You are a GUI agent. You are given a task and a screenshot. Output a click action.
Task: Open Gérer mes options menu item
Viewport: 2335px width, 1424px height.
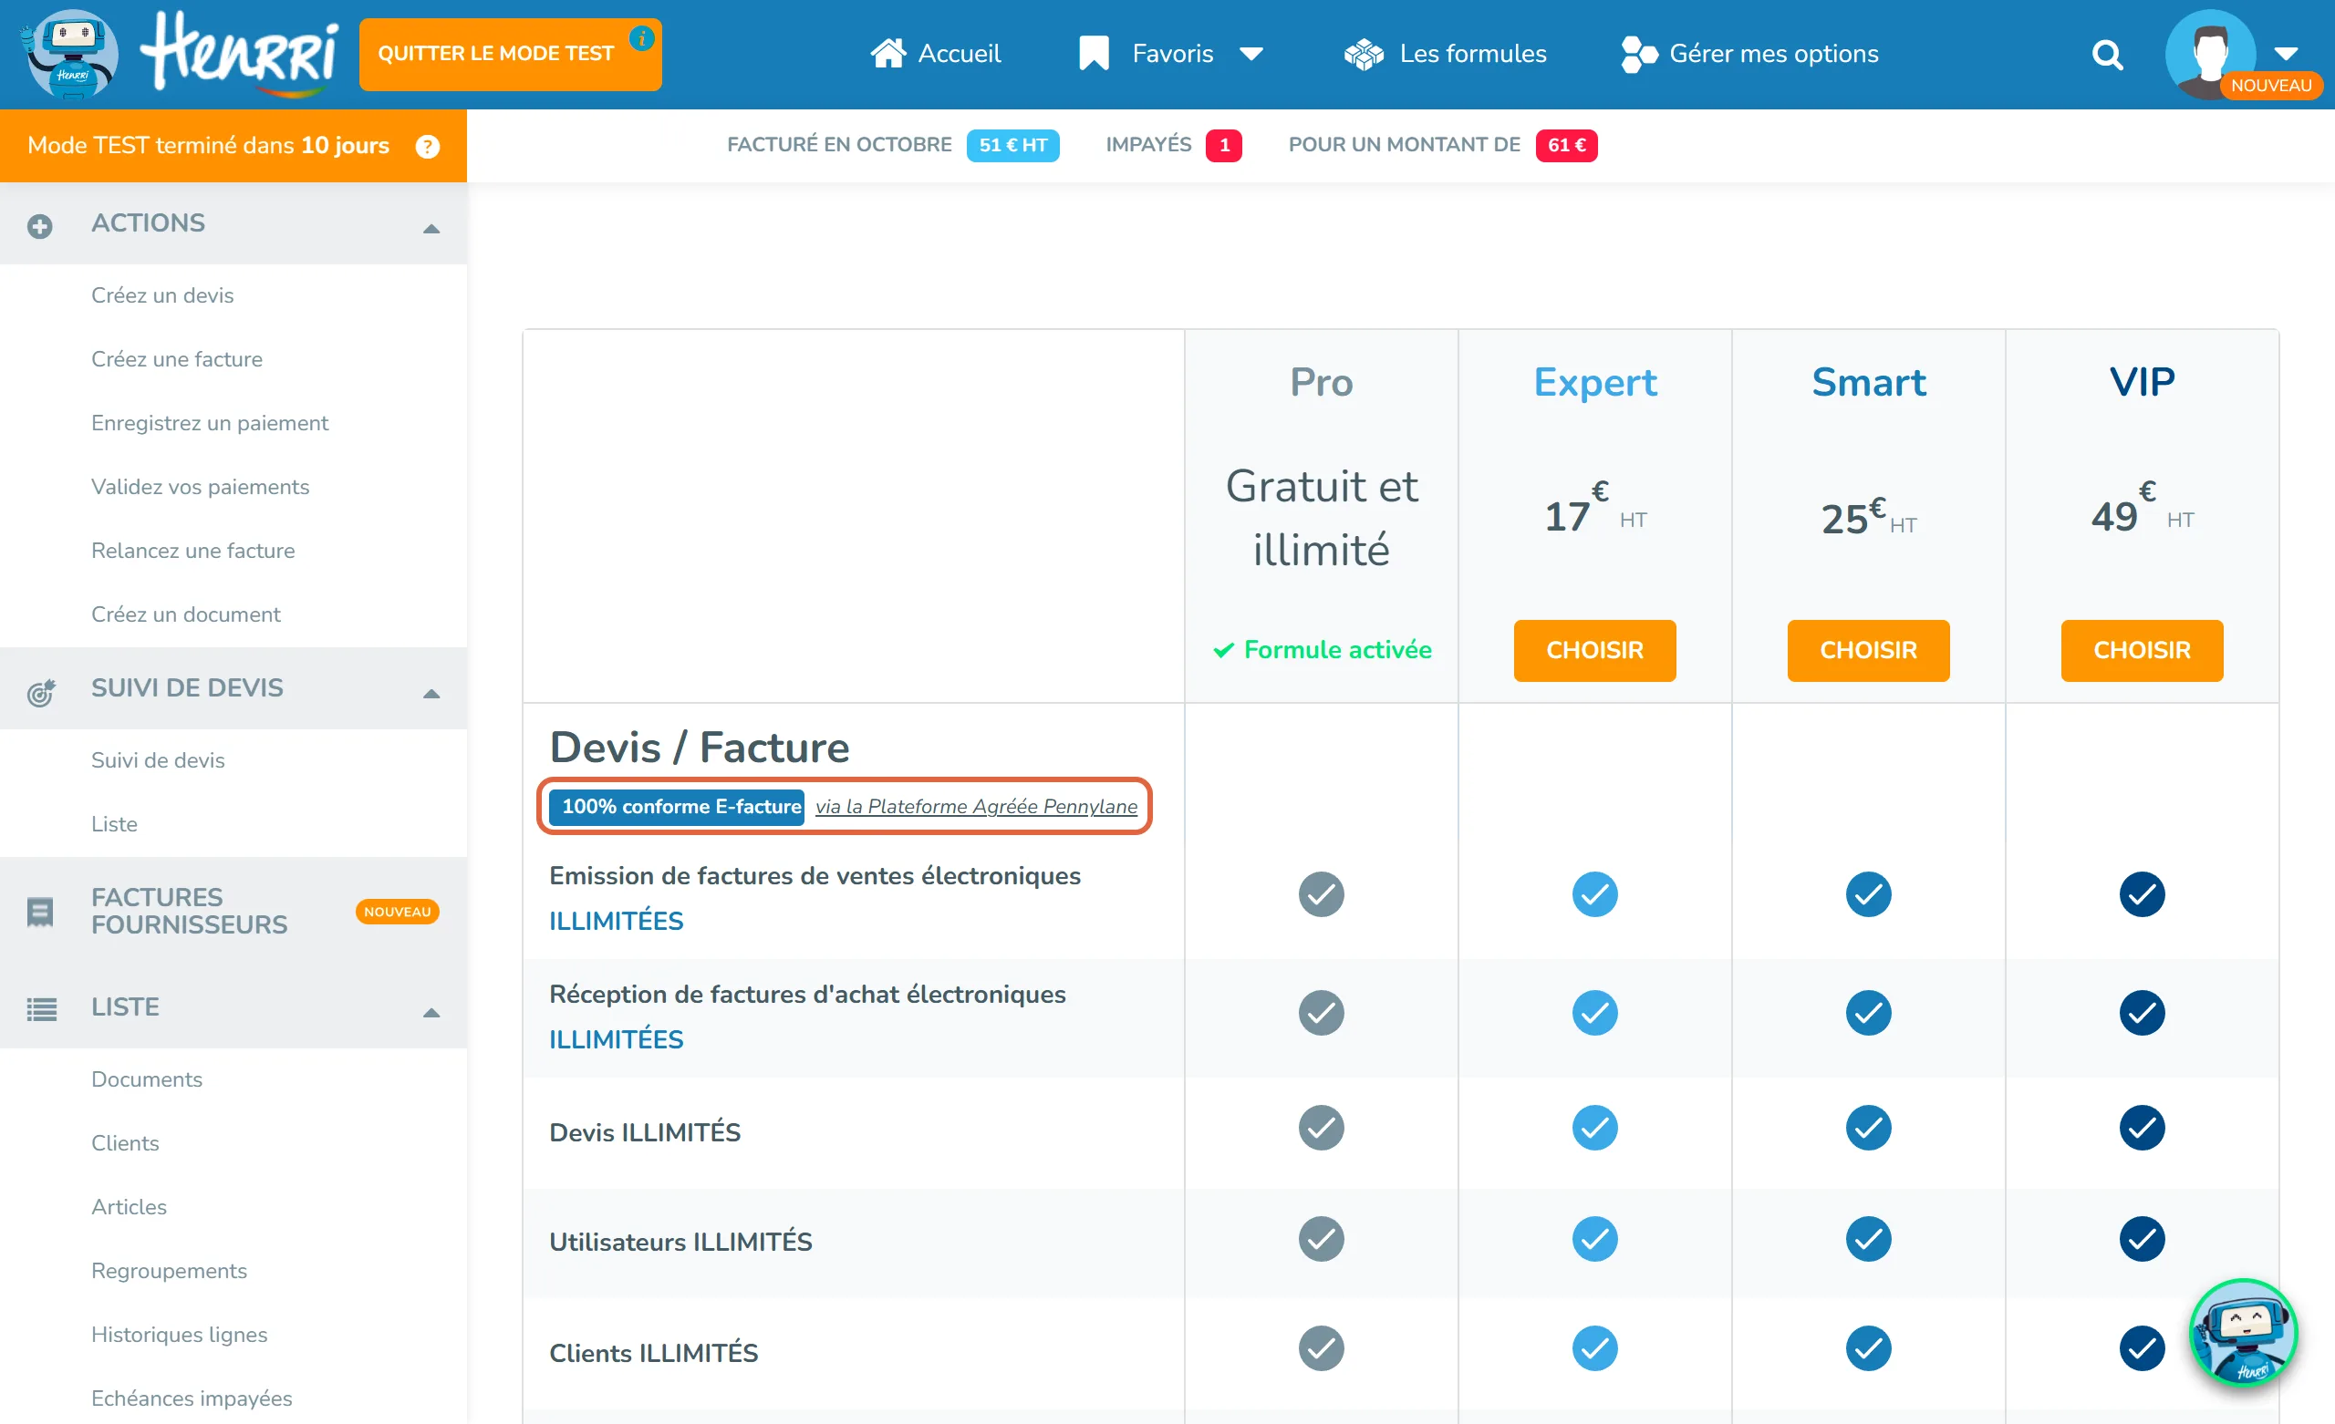click(x=1749, y=54)
